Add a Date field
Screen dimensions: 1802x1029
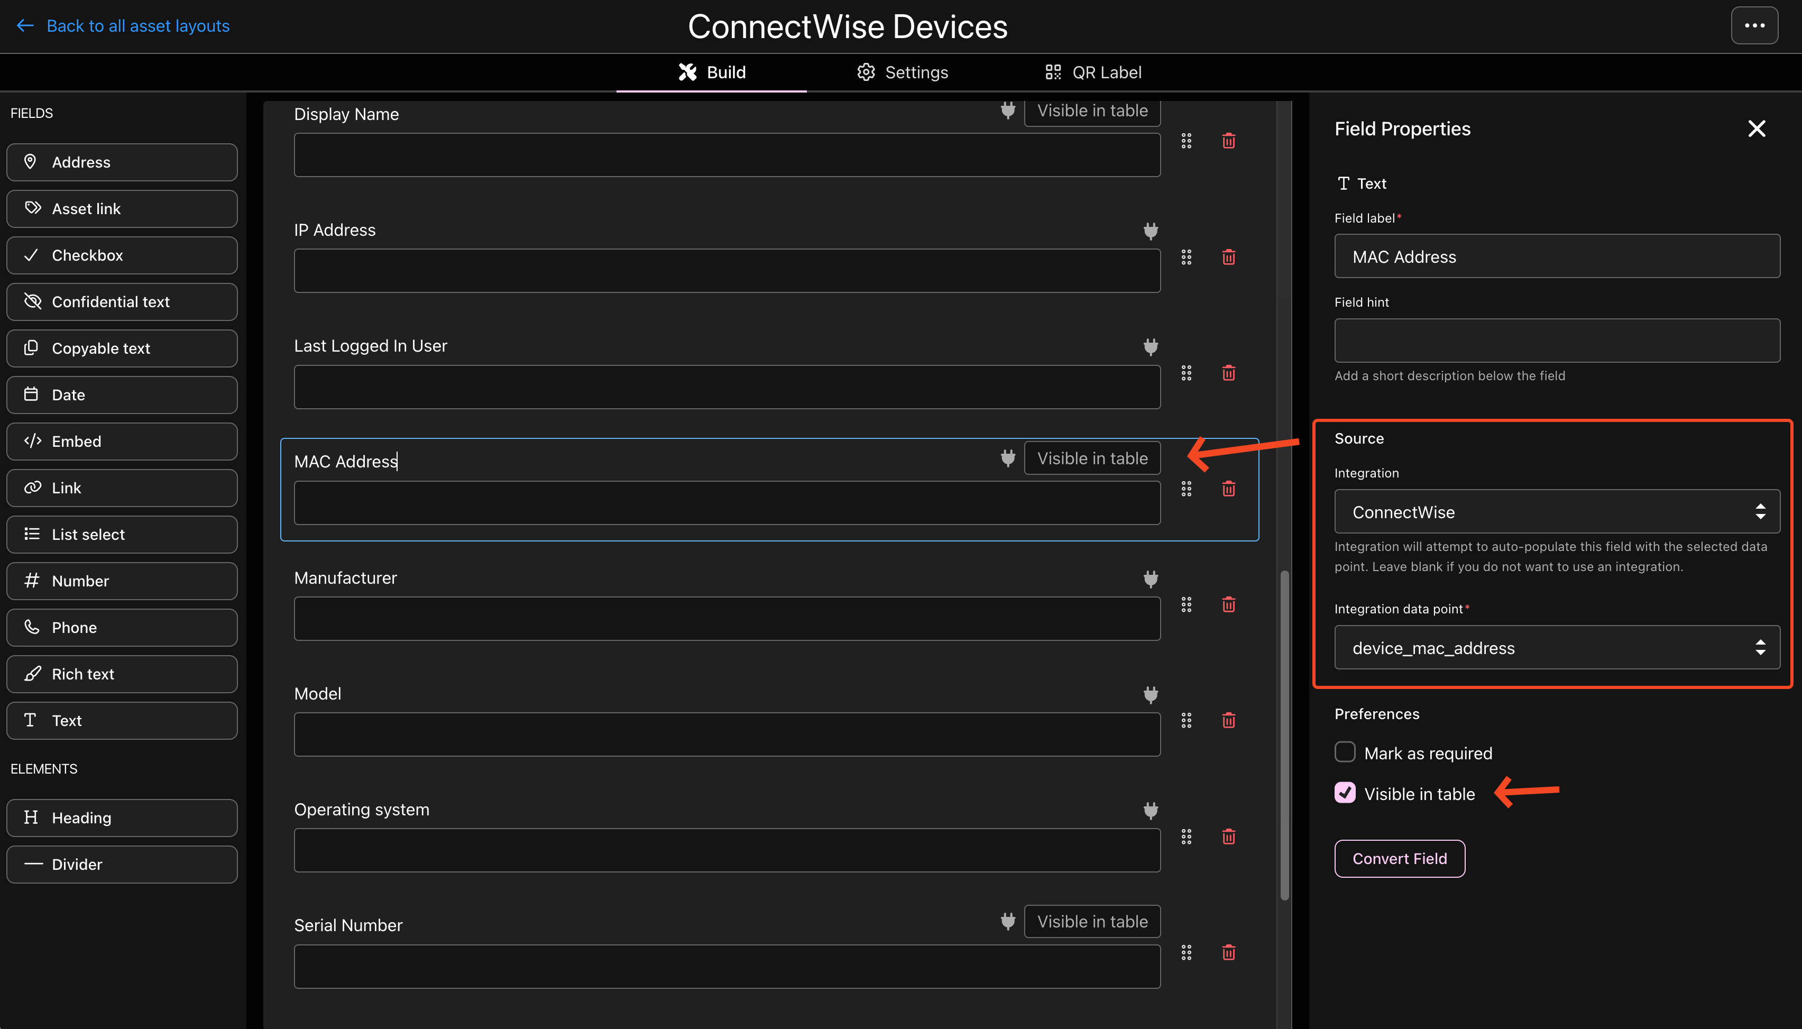tap(122, 395)
